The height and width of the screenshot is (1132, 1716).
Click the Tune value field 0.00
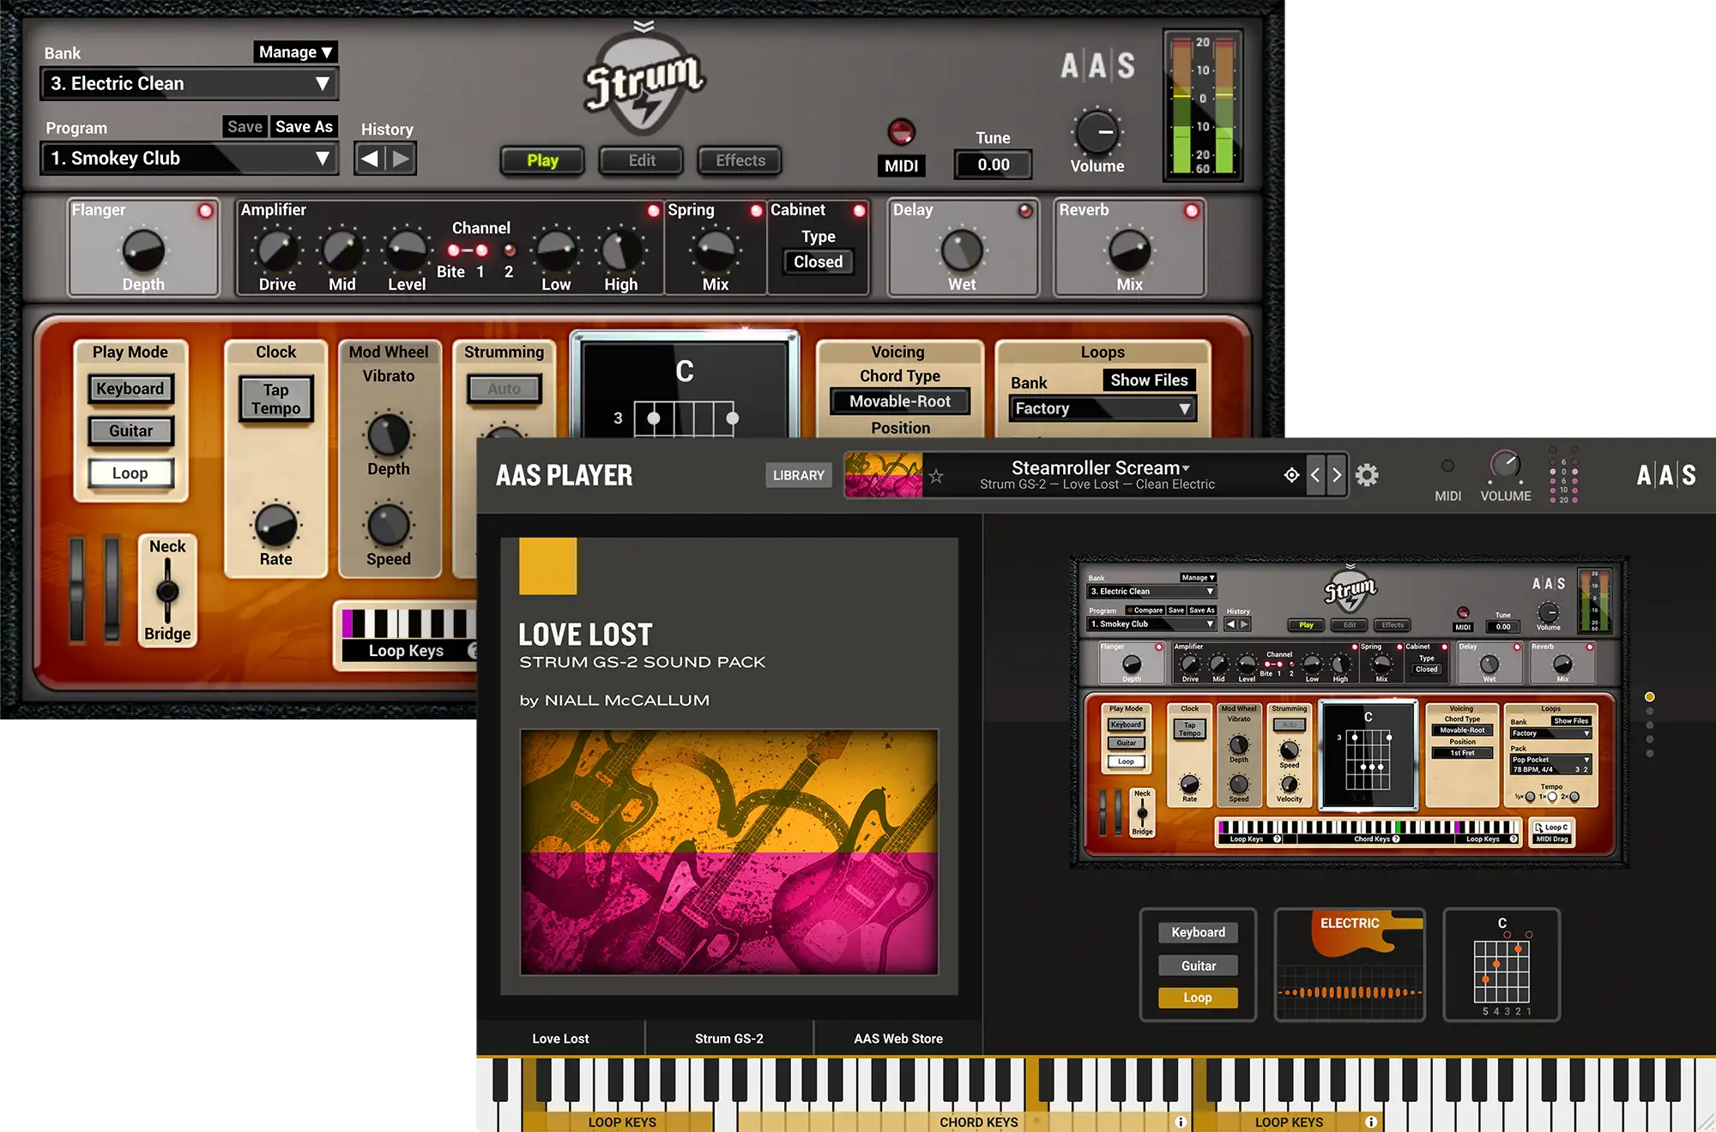coord(994,165)
